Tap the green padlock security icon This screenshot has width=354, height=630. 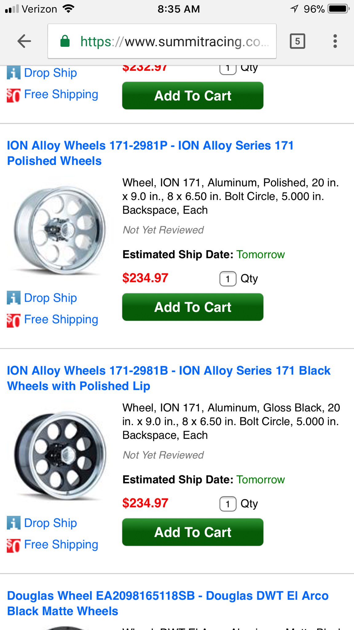coord(65,41)
